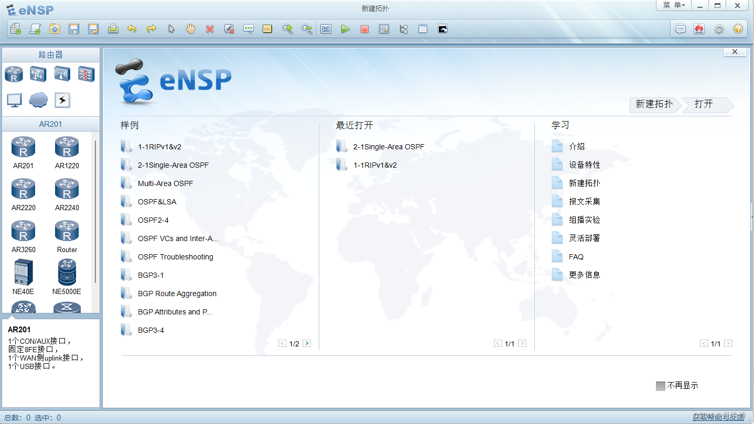Click the 打开 button on welcome page
754x424 pixels.
[707, 104]
